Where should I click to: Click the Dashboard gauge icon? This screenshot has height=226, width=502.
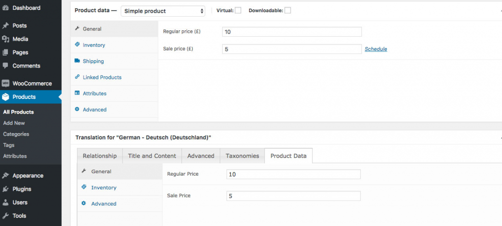(5, 8)
